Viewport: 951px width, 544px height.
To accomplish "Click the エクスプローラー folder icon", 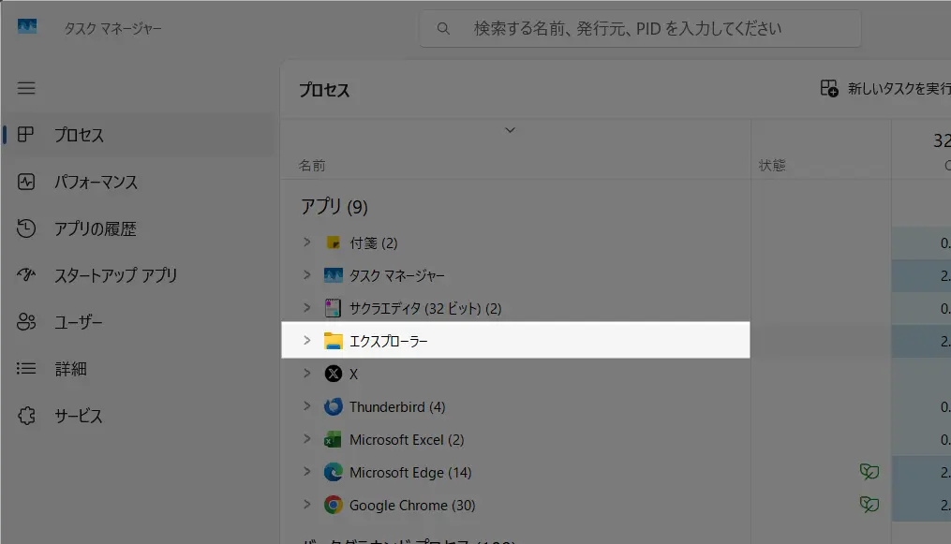I will pyautogui.click(x=333, y=341).
